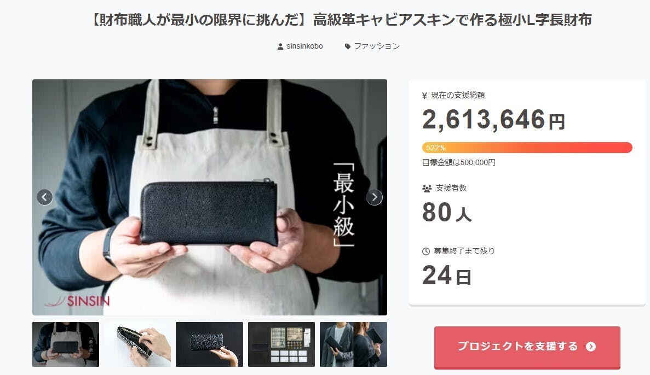Click the プロジェクトを支援する button
This screenshot has height=375, width=650.
(527, 347)
